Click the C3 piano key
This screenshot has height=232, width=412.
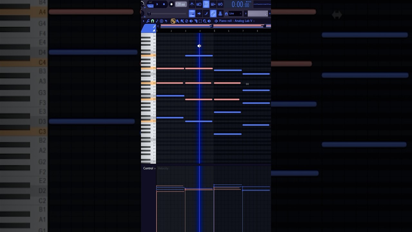point(148,121)
